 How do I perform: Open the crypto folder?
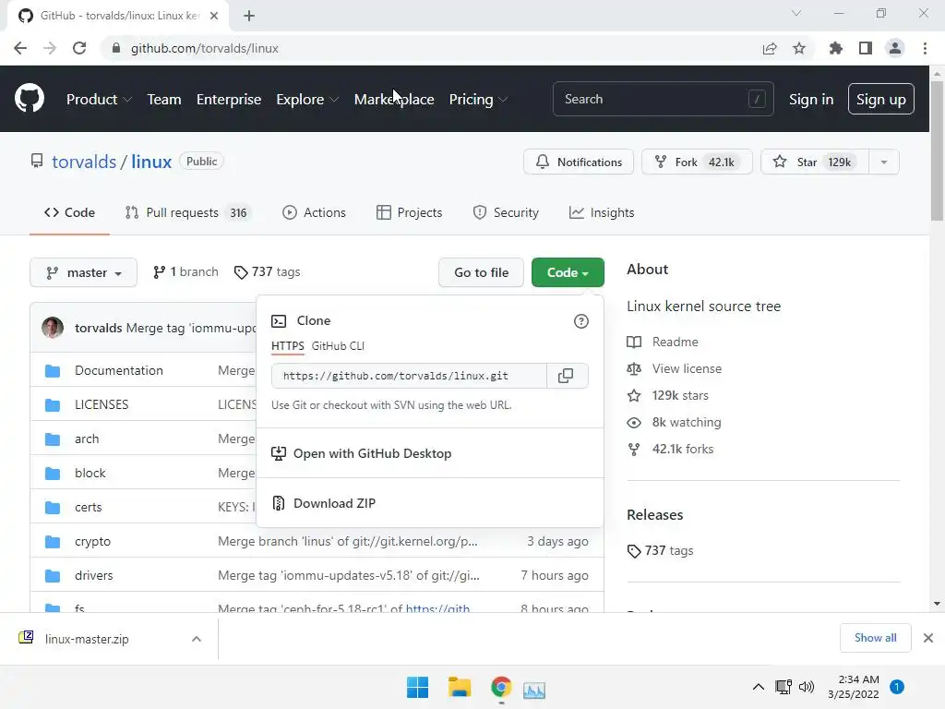[x=93, y=541]
